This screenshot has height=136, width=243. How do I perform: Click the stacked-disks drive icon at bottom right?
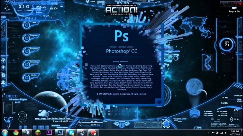click(x=195, y=114)
